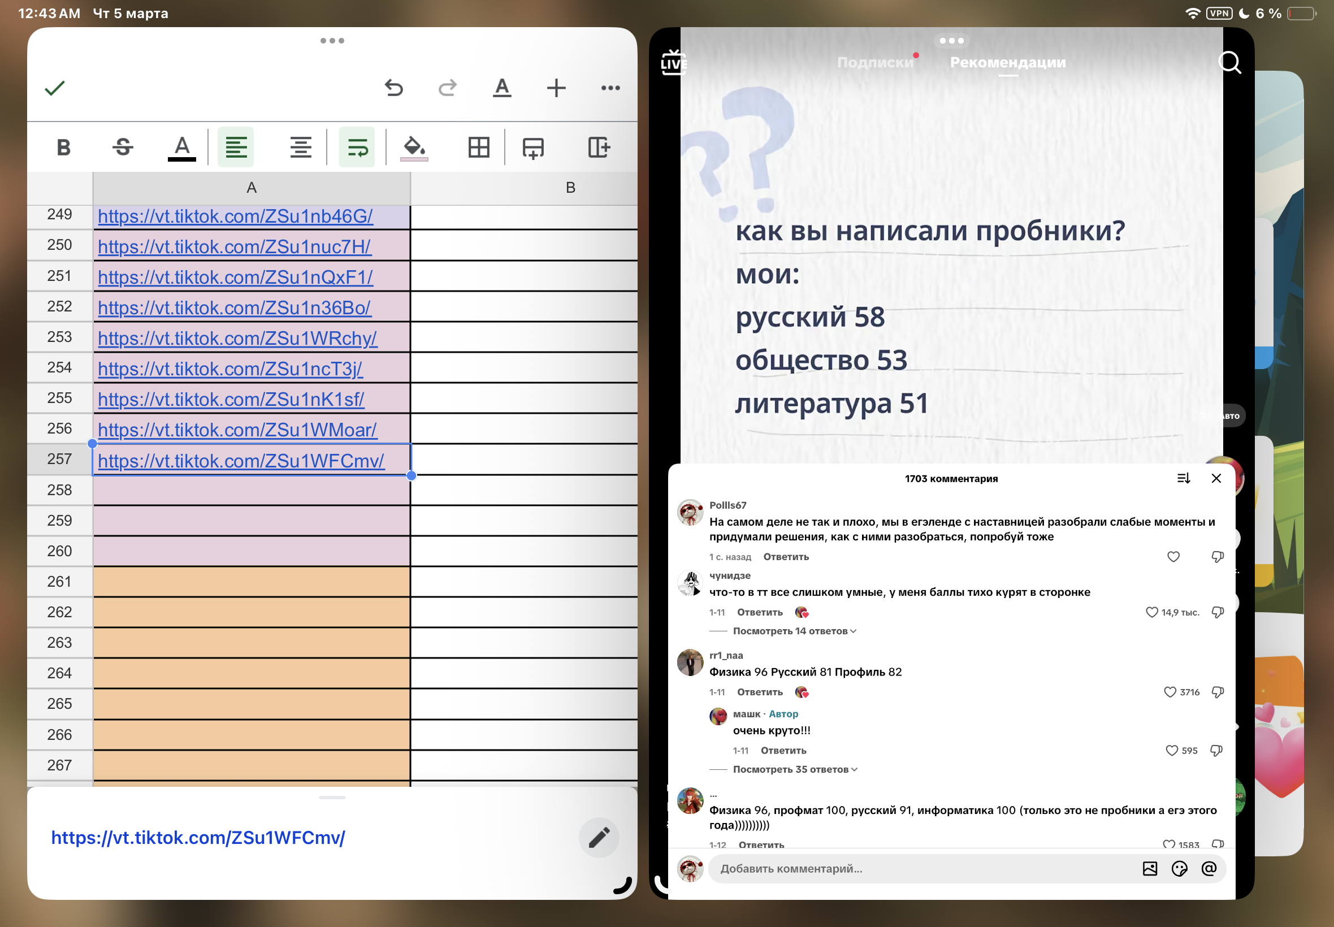
Task: Open the emoji sticker picker
Action: coord(1180,869)
